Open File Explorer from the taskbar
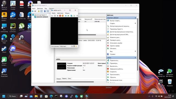The height and width of the screenshot is (99, 176). tap(36, 96)
